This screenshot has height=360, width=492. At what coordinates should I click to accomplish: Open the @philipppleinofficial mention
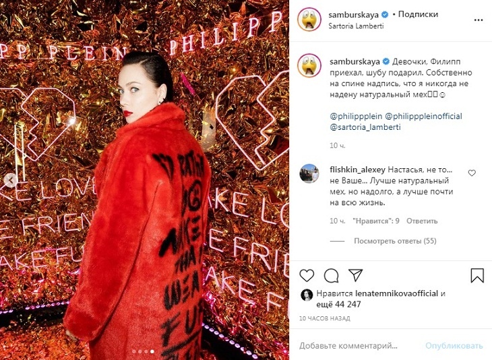point(423,116)
